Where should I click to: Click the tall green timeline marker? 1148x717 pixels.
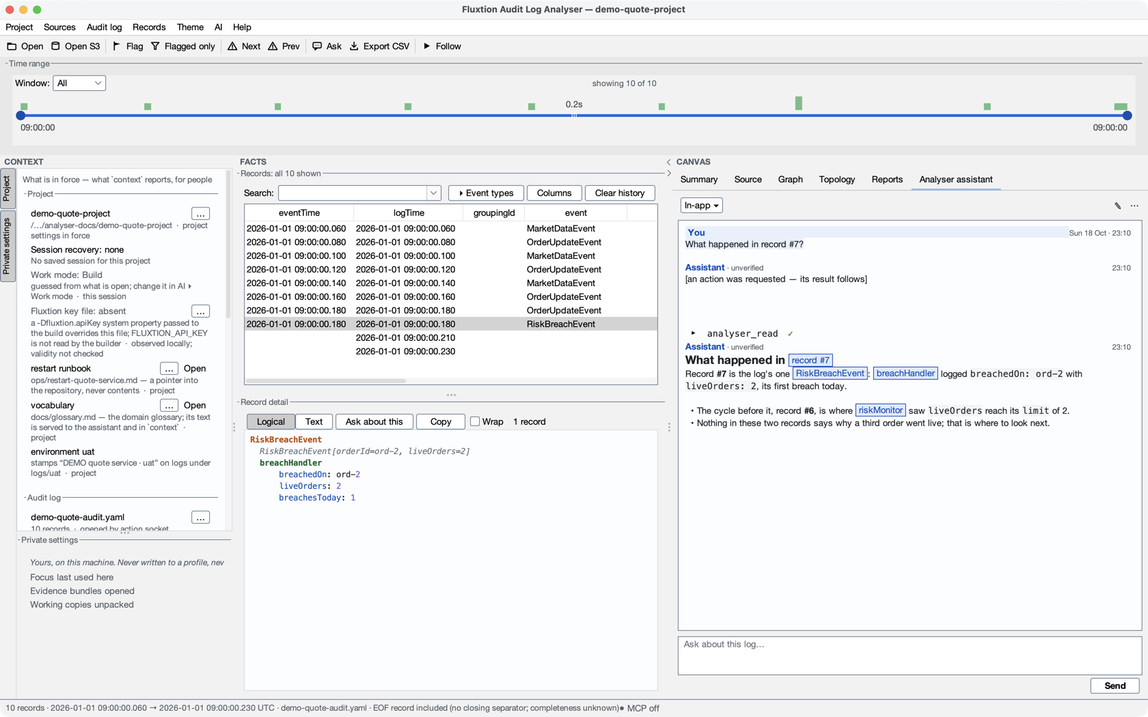798,103
